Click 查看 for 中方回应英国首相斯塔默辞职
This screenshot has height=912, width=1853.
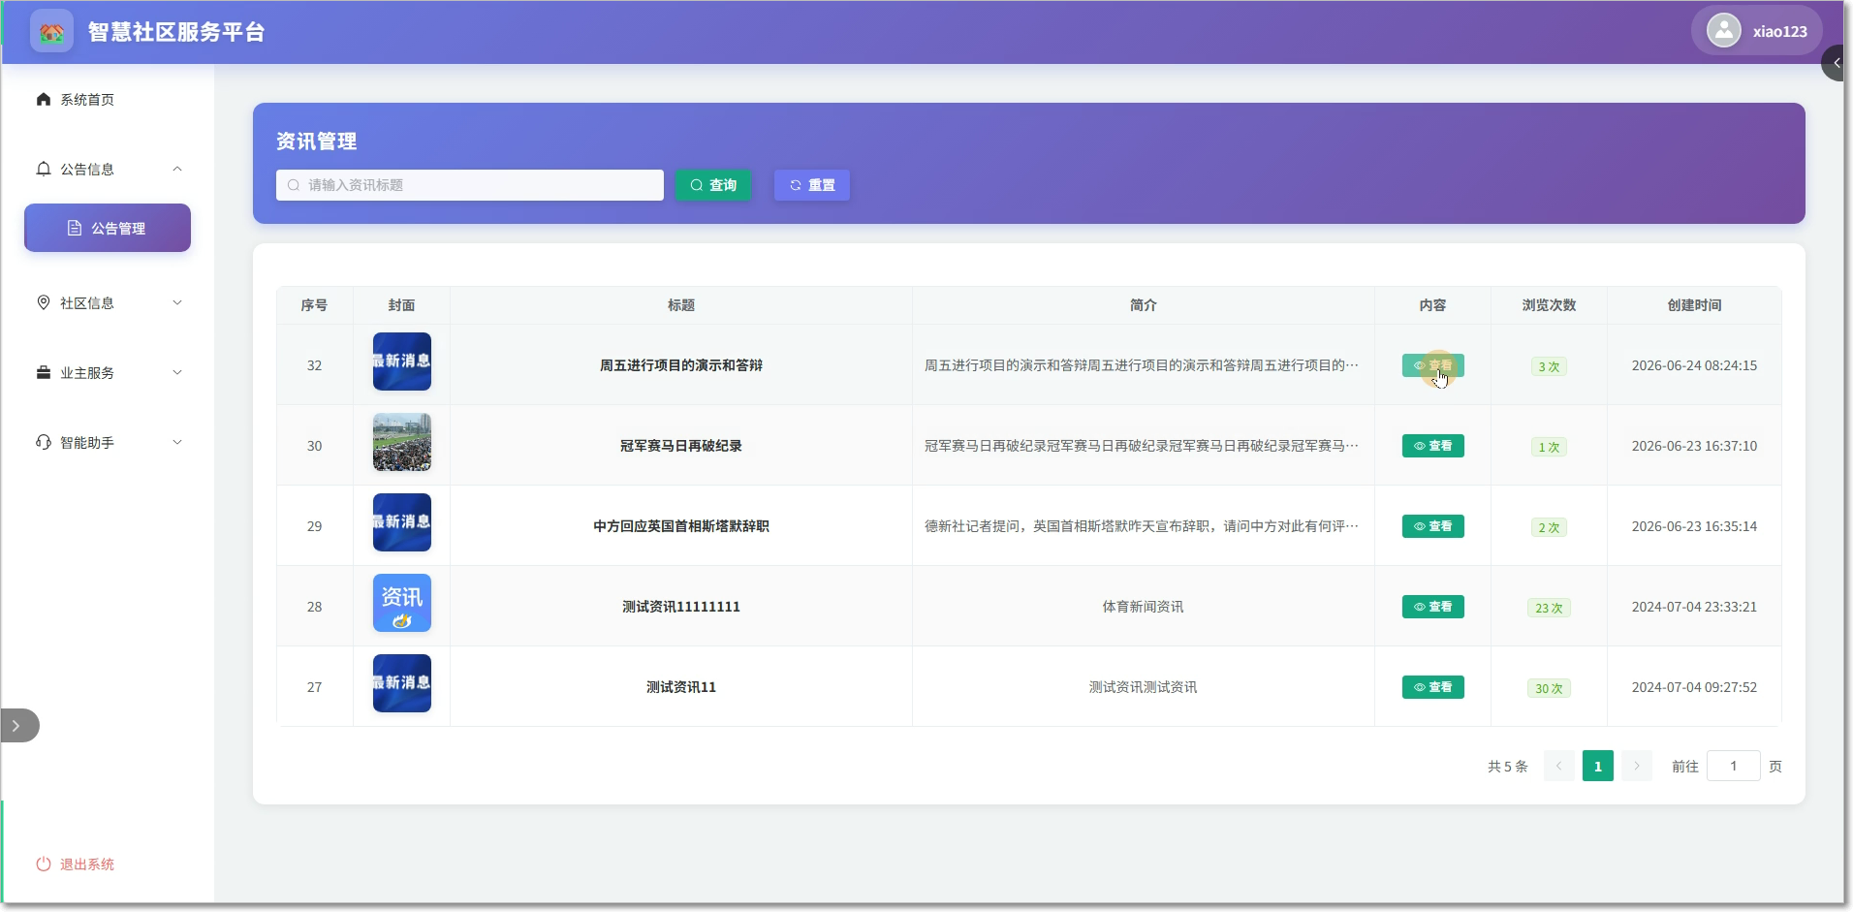(1432, 526)
